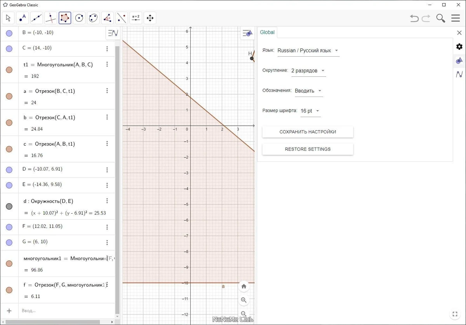Toggle visibility of многоугольник1
Screen dimensions: 466x325
(x=9, y=264)
